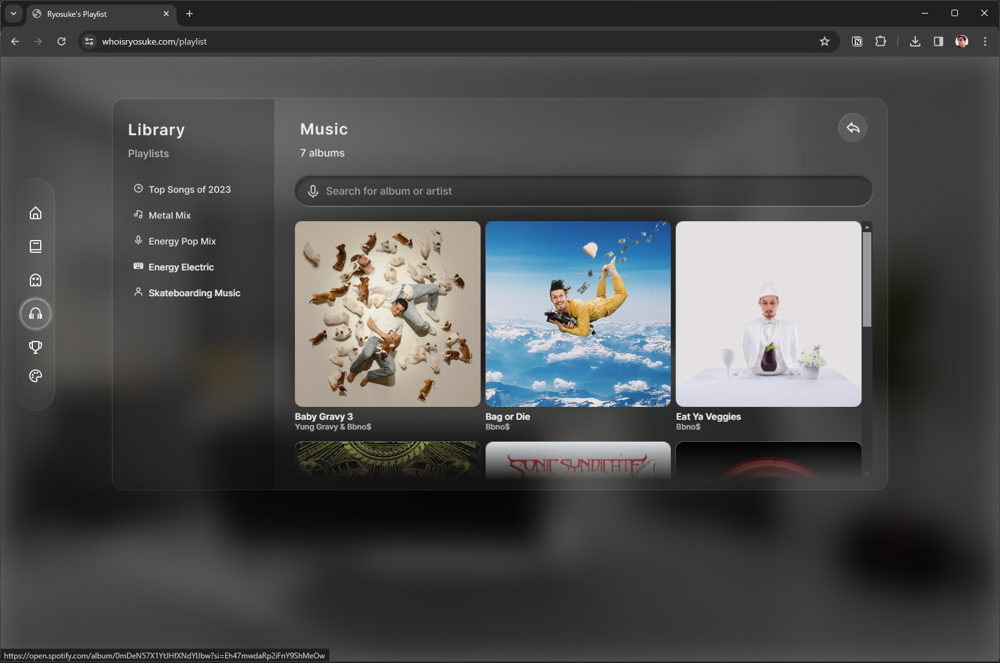
Task: Open the Downloads icon in the toolbar
Action: 915,41
